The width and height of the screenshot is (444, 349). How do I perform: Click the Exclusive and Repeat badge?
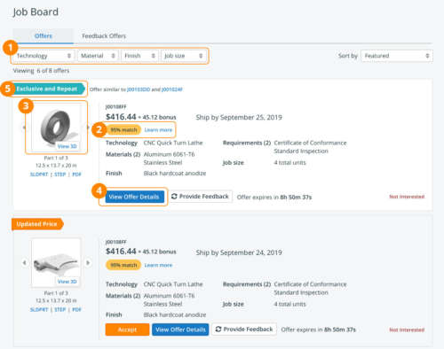tap(48, 89)
